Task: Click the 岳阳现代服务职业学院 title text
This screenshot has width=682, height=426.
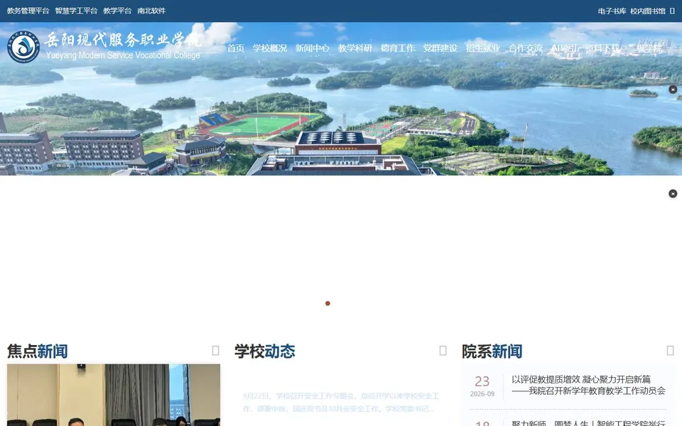Action: click(123, 40)
